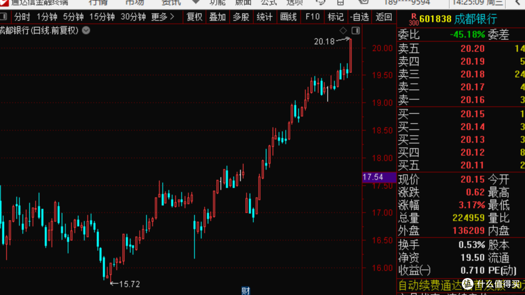
Task: Open the 市场 menu
Action: (x=135, y=3)
